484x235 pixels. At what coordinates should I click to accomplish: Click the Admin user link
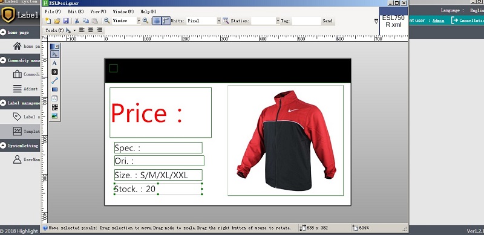click(x=438, y=21)
